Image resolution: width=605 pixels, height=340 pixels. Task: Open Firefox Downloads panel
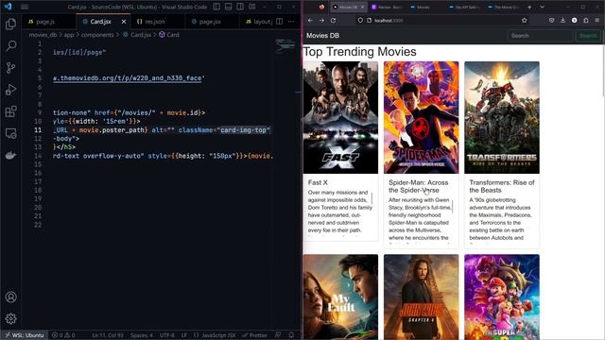coord(563,21)
